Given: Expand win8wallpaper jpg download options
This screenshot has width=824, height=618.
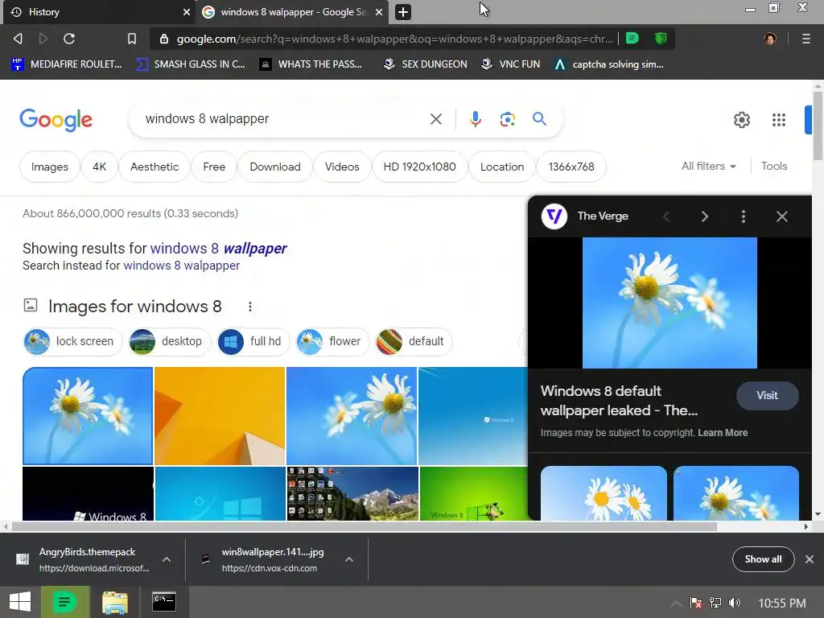Looking at the screenshot, I should 348,560.
